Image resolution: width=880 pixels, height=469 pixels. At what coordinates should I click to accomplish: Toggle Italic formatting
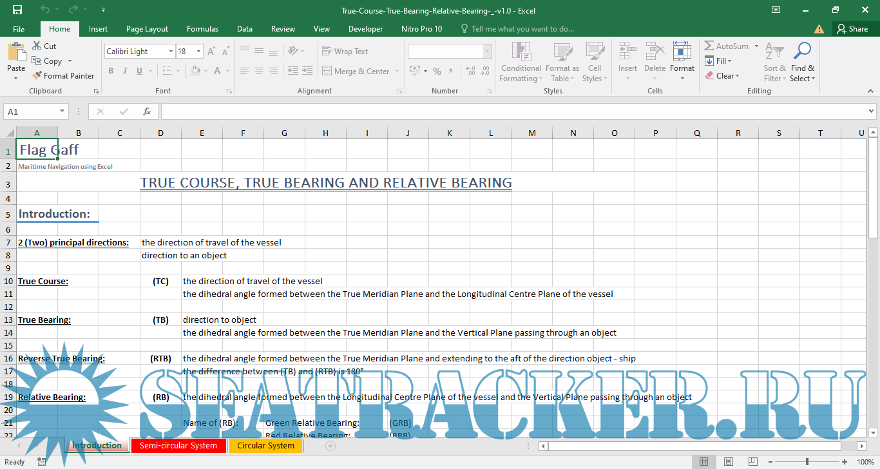(125, 71)
